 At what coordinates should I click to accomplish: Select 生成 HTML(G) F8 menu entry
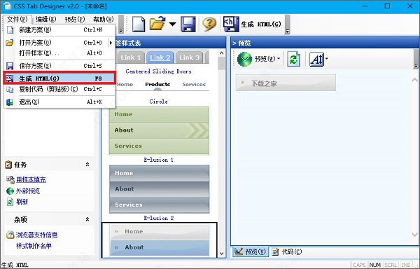(59, 78)
